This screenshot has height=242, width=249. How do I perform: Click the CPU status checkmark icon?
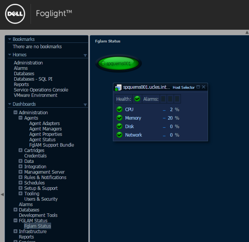point(119,109)
